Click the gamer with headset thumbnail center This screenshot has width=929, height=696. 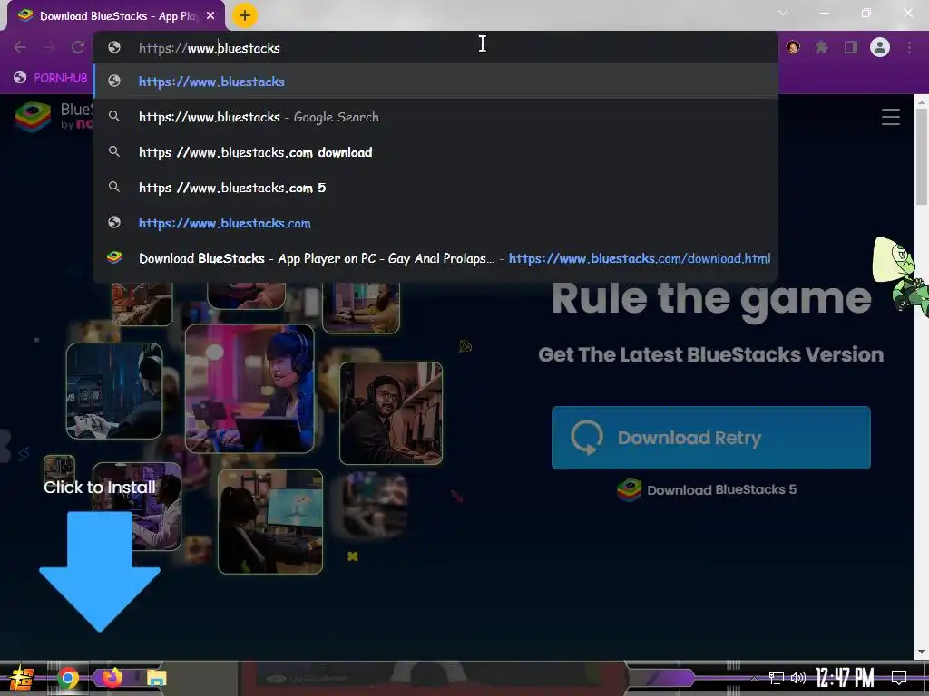pyautogui.click(x=249, y=389)
